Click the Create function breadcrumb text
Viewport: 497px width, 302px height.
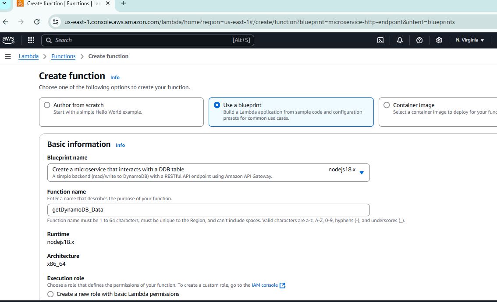coord(108,56)
